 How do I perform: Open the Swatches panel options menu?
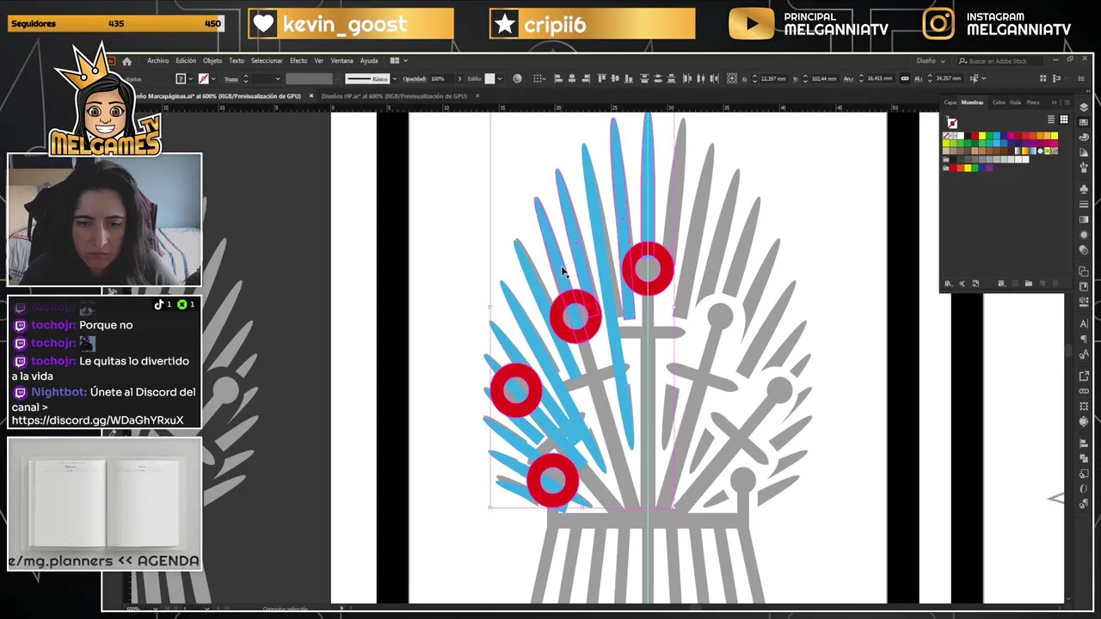tap(1067, 102)
